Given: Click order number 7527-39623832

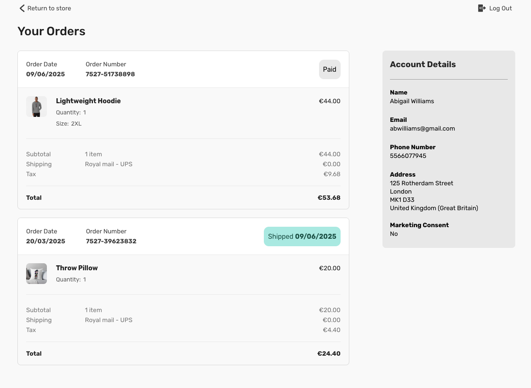Looking at the screenshot, I should pos(111,241).
